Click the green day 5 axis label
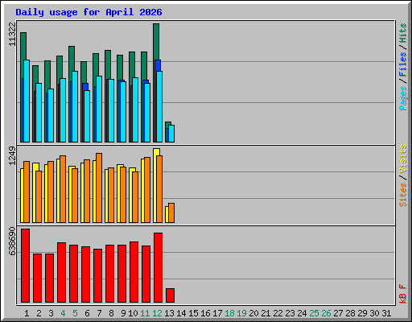This screenshot has height=322, width=412. (x=75, y=313)
